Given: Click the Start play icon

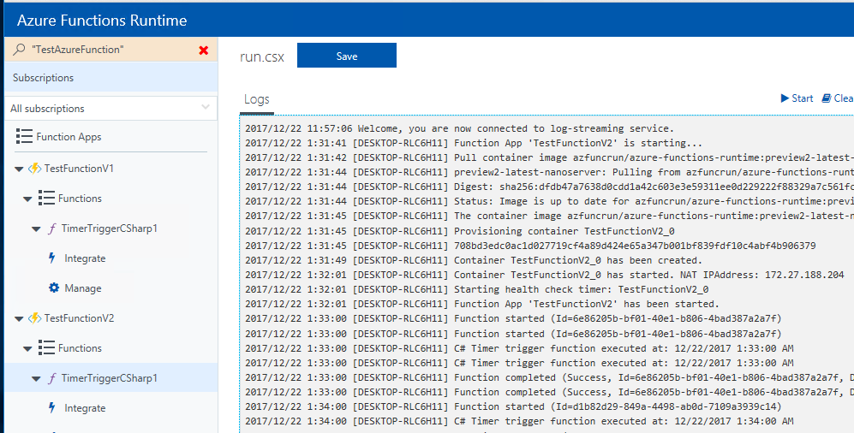Looking at the screenshot, I should coord(785,98).
